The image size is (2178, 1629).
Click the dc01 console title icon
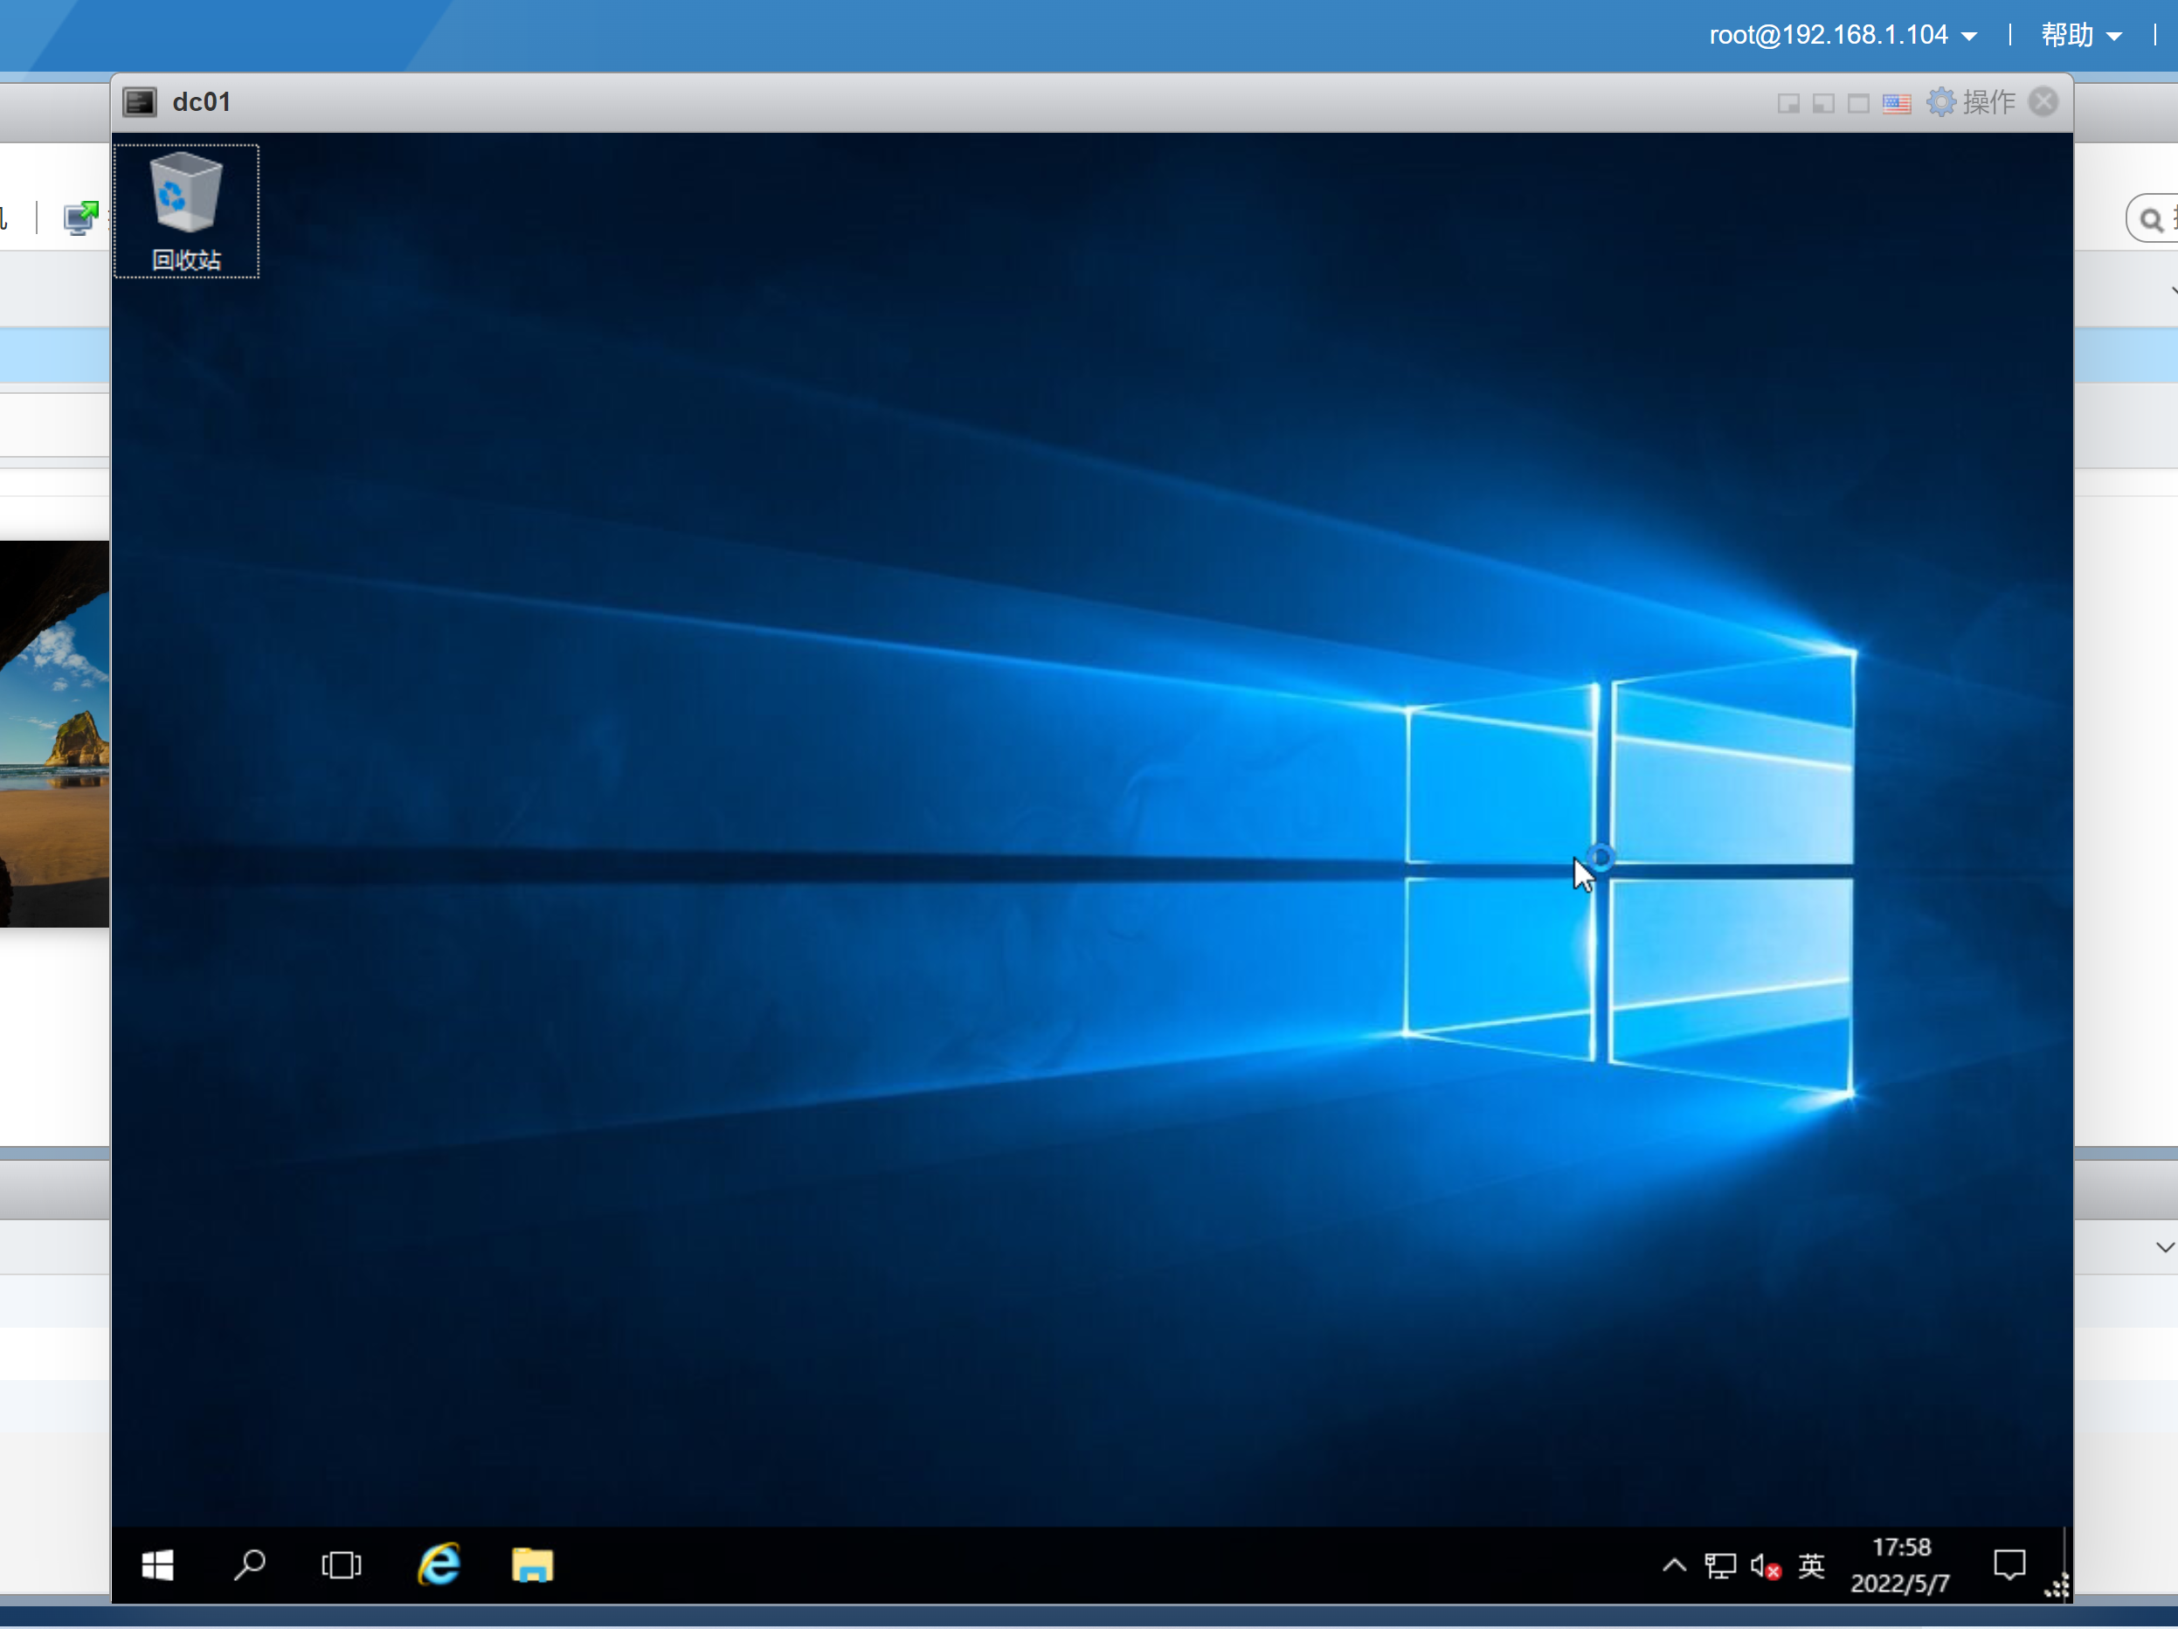tap(140, 102)
